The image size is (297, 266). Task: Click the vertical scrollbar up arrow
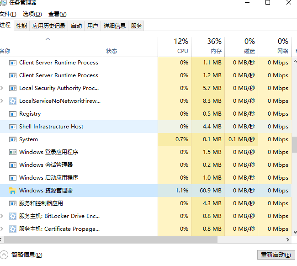[295, 61]
